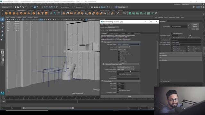The width and height of the screenshot is (205, 115).
Task: Open the Color Space dropdown
Action: (x=126, y=67)
